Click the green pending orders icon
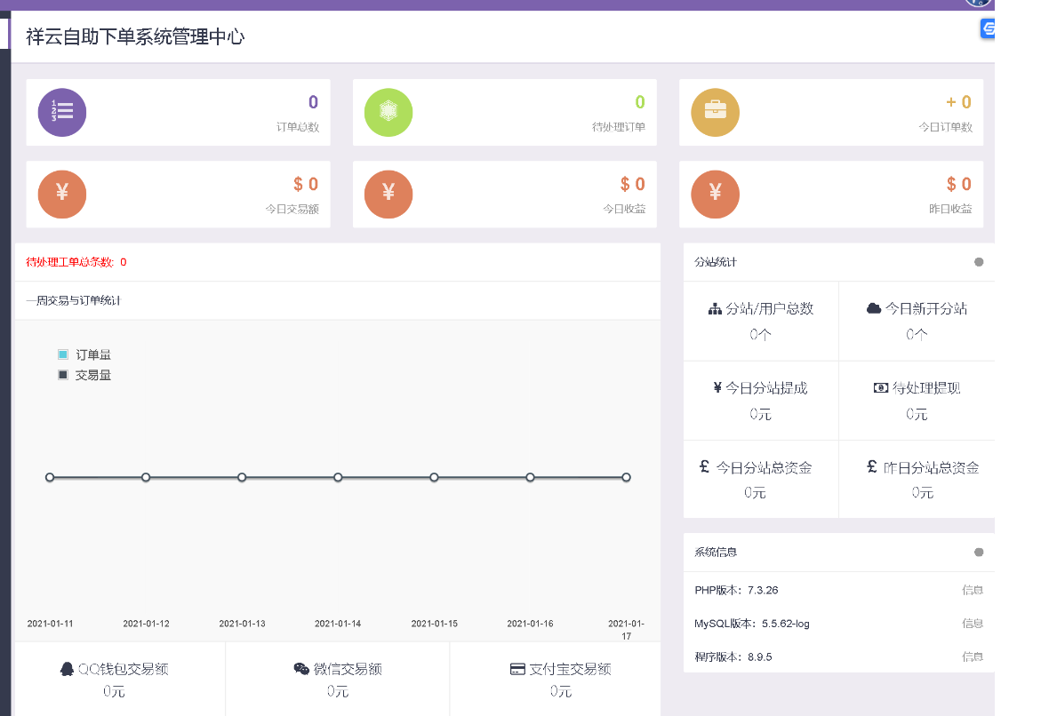The height and width of the screenshot is (716, 1041). 388,112
